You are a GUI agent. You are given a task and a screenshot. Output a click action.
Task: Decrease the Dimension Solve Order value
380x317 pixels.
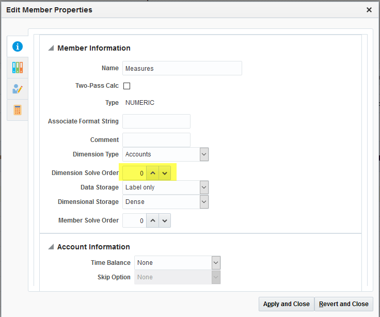165,173
